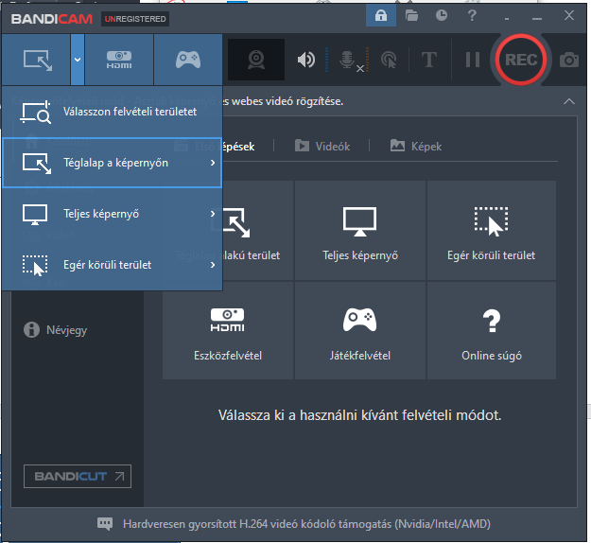Image resolution: width=591 pixels, height=543 pixels.
Task: Click the HDMI icon in Eszközfelvétel tile
Action: click(x=227, y=320)
